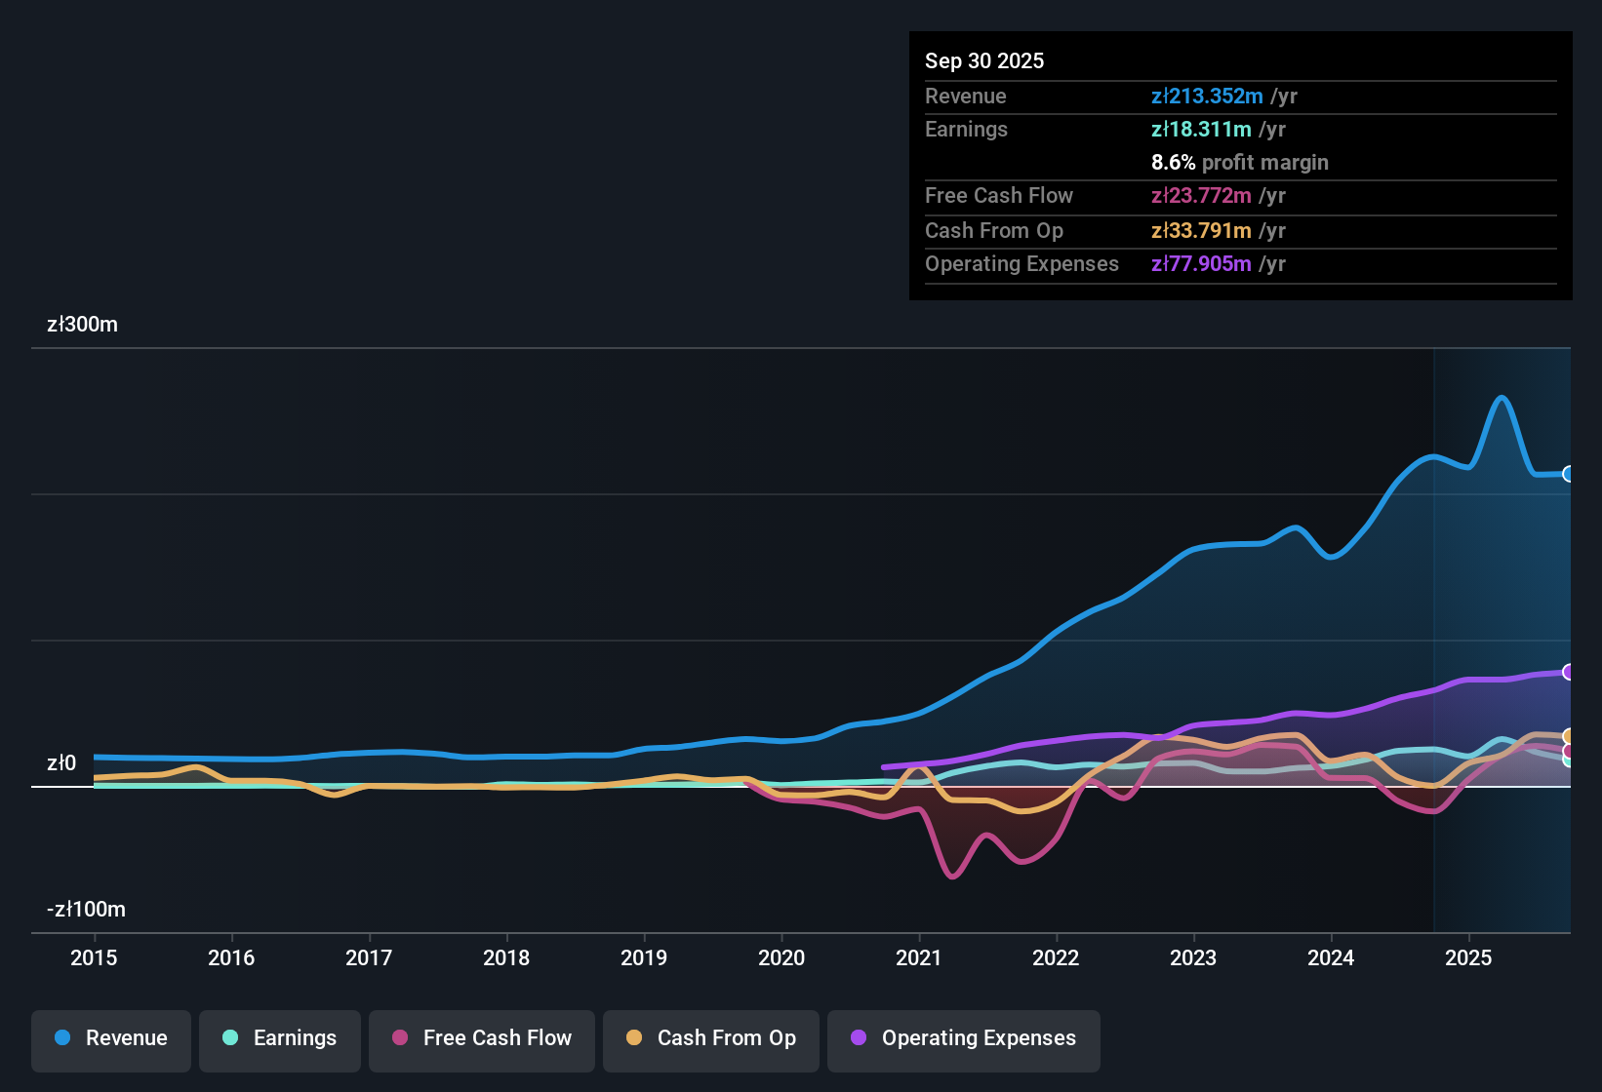Viewport: 1602px width, 1092px height.
Task: Select the blue Revenue dot in the legend
Action: (62, 1038)
